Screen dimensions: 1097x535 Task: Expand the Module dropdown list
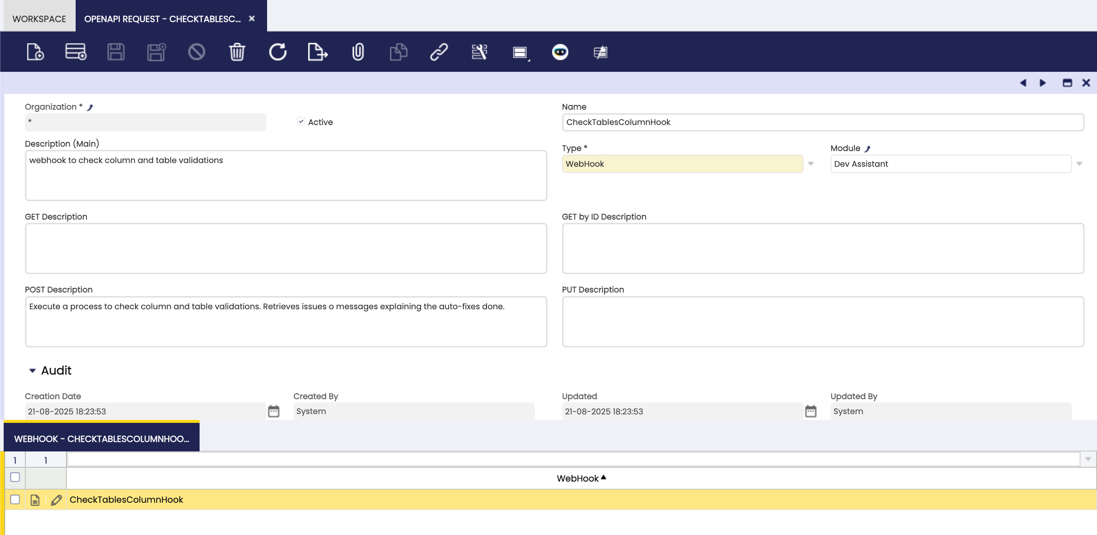coord(1079,164)
